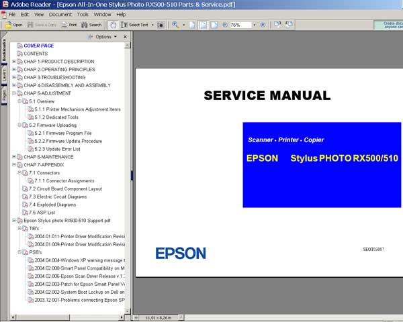
Task: Click the Rotate Counterclockwise icon
Action: 289,25
